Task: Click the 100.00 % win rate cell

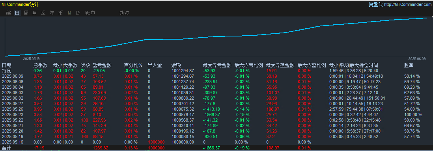Action: point(413,115)
